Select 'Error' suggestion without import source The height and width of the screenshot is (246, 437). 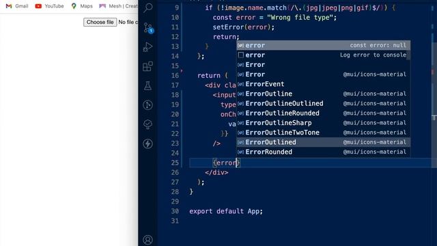tap(323, 65)
